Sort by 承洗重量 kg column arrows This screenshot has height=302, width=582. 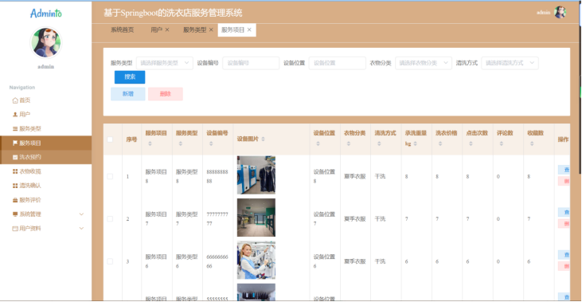(x=415, y=143)
